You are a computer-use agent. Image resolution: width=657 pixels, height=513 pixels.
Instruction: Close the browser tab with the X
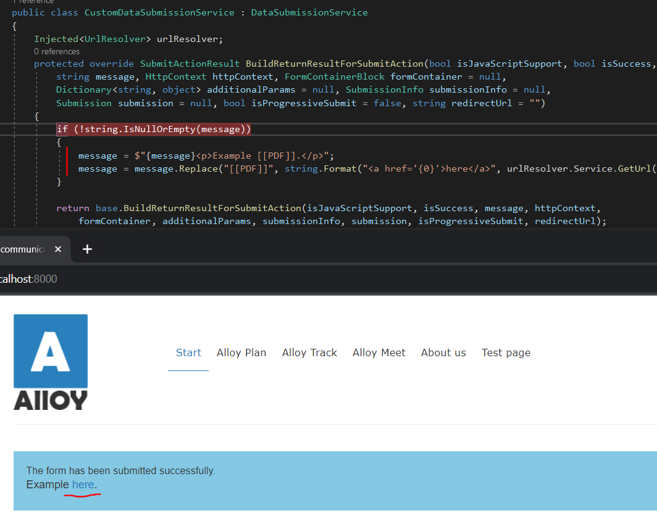[58, 249]
